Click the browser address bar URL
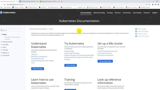Viewport: 160px width, 90px height. [x=16, y=4]
